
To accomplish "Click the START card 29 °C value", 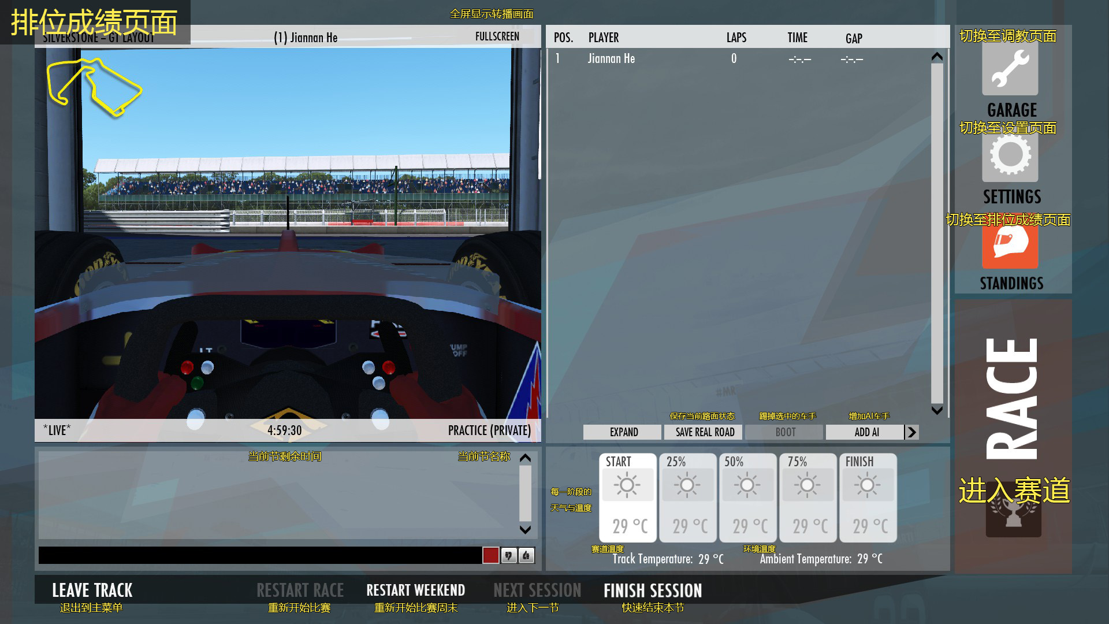I will coord(630,526).
